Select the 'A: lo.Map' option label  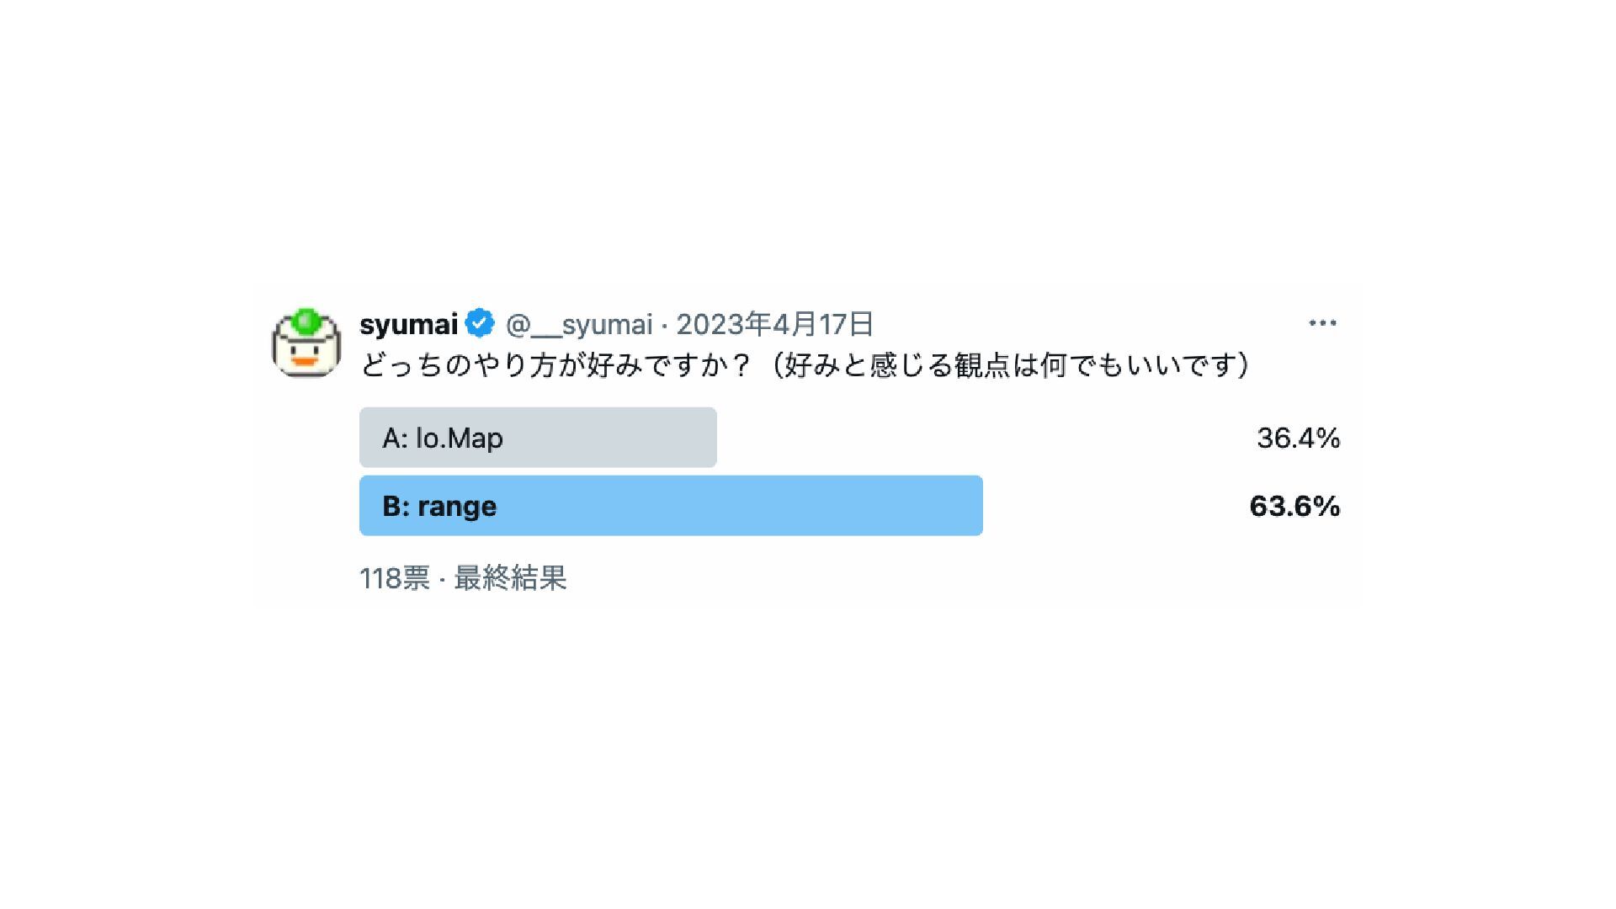pyautogui.click(x=443, y=439)
